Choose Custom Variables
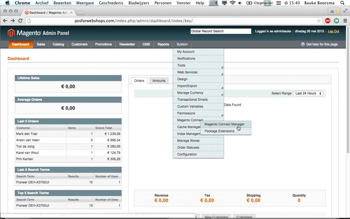Screen dimensions: 350x219 tap(198, 106)
